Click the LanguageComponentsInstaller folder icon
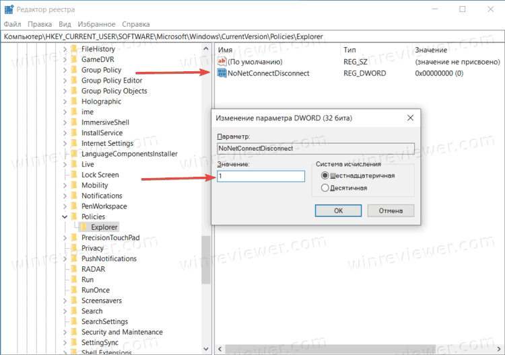The height and width of the screenshot is (355, 505). pyautogui.click(x=74, y=154)
